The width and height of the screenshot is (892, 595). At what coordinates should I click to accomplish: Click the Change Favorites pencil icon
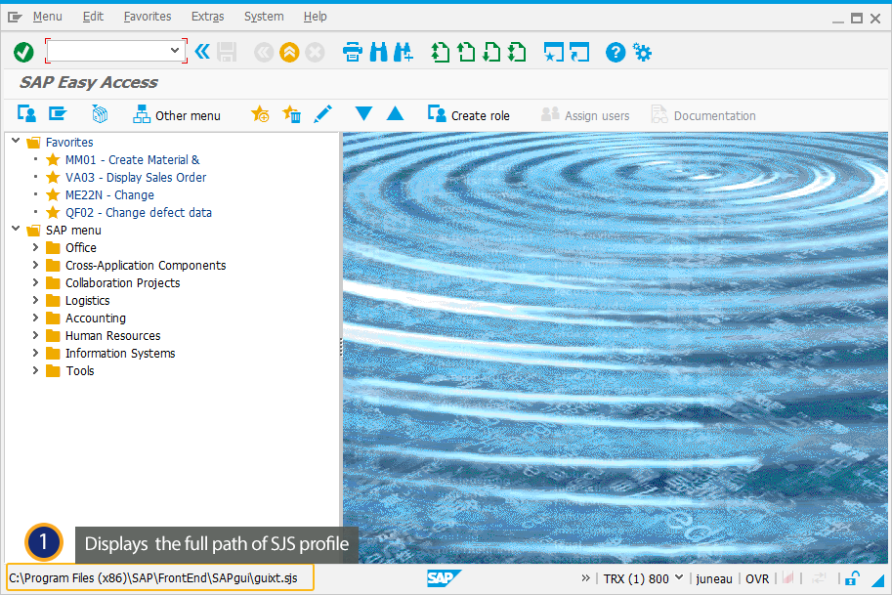coord(323,113)
